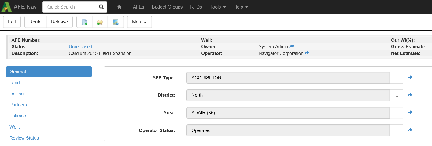Click the Unreleased status link
This screenshot has height=146, width=432.
80,47
